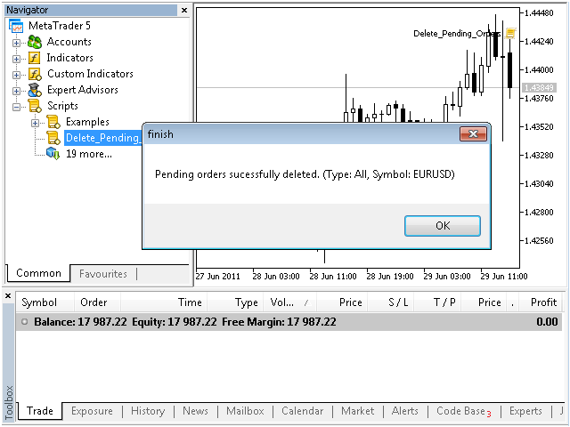Viewport: 570px width, 427px height.
Task: Select the Accounts icon in Navigator
Action: pos(35,42)
